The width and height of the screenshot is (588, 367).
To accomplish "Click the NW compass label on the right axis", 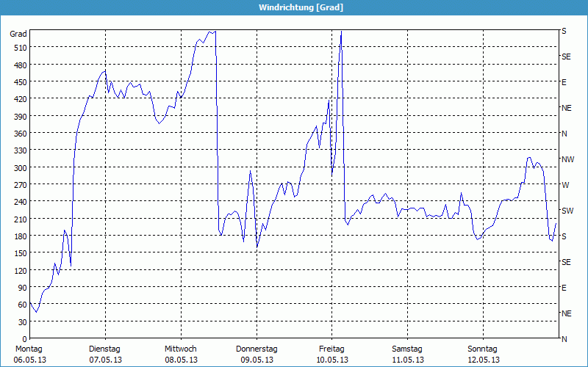I will click(x=567, y=159).
